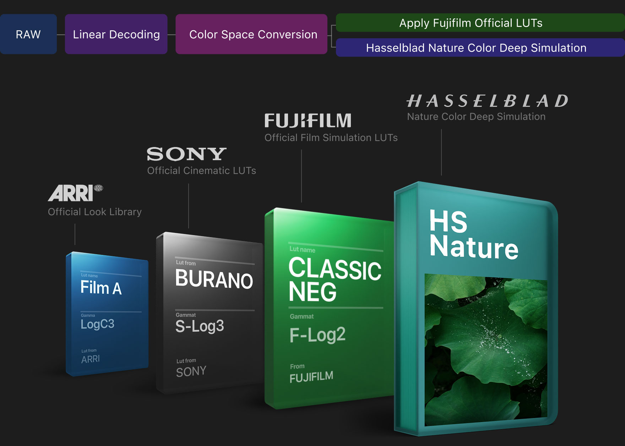Click "Gammat" label above F-Log2
This screenshot has height=446, width=625.
[302, 316]
